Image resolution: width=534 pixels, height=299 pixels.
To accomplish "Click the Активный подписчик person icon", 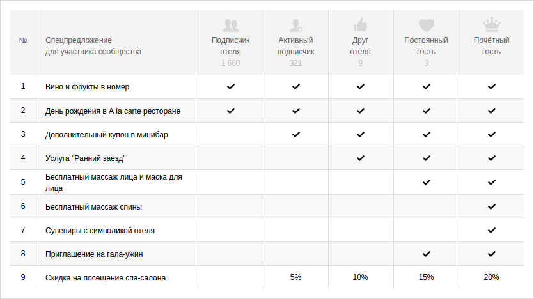I will tap(295, 25).
